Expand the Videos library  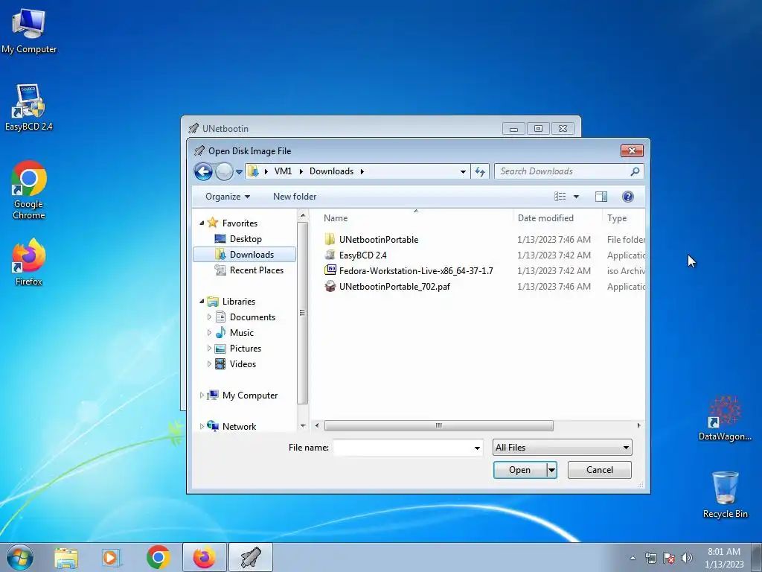(209, 363)
